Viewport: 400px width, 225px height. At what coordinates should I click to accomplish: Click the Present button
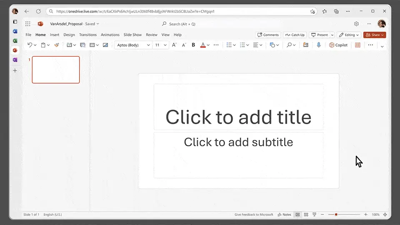click(320, 35)
